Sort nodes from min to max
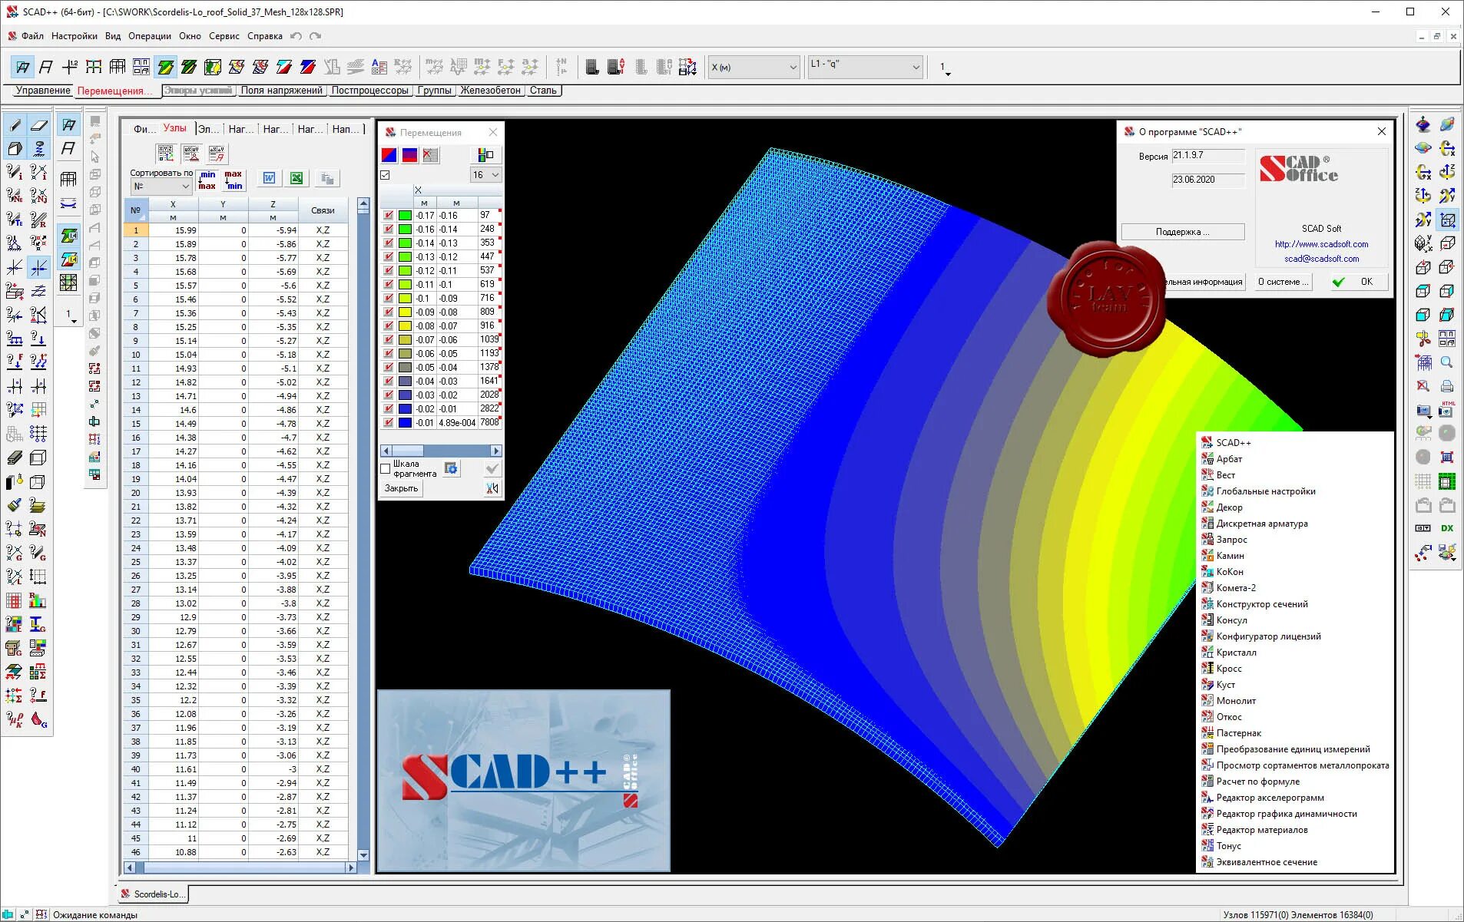Image resolution: width=1464 pixels, height=922 pixels. coord(207,180)
